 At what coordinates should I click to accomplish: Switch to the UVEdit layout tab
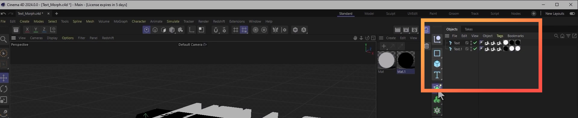coord(412,14)
